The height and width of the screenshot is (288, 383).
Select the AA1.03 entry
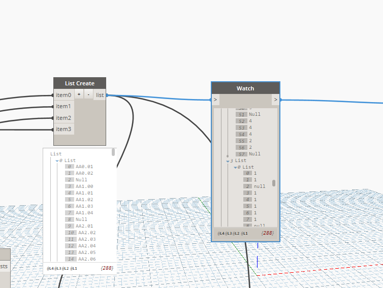point(84,206)
